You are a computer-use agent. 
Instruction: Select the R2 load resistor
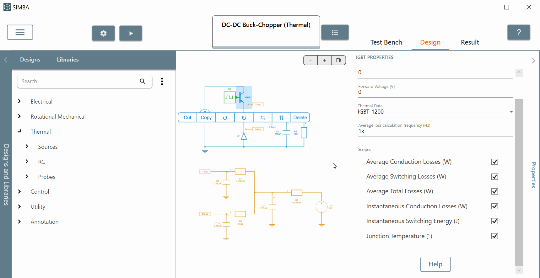304,133
